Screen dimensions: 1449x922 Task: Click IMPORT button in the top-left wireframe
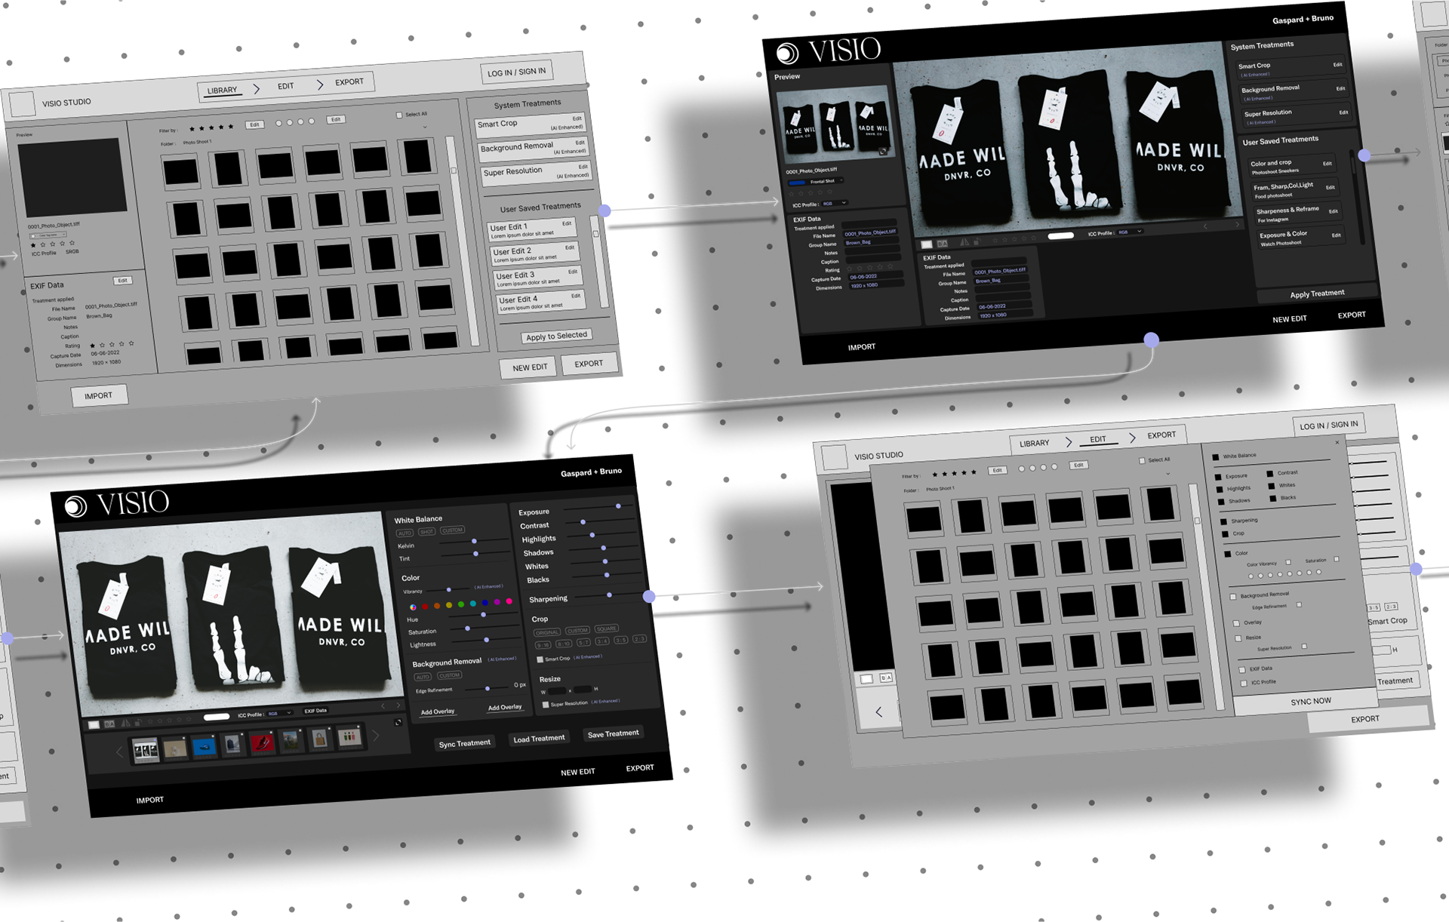(x=99, y=395)
